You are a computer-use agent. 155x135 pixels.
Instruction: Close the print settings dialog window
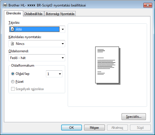pos(148,5)
